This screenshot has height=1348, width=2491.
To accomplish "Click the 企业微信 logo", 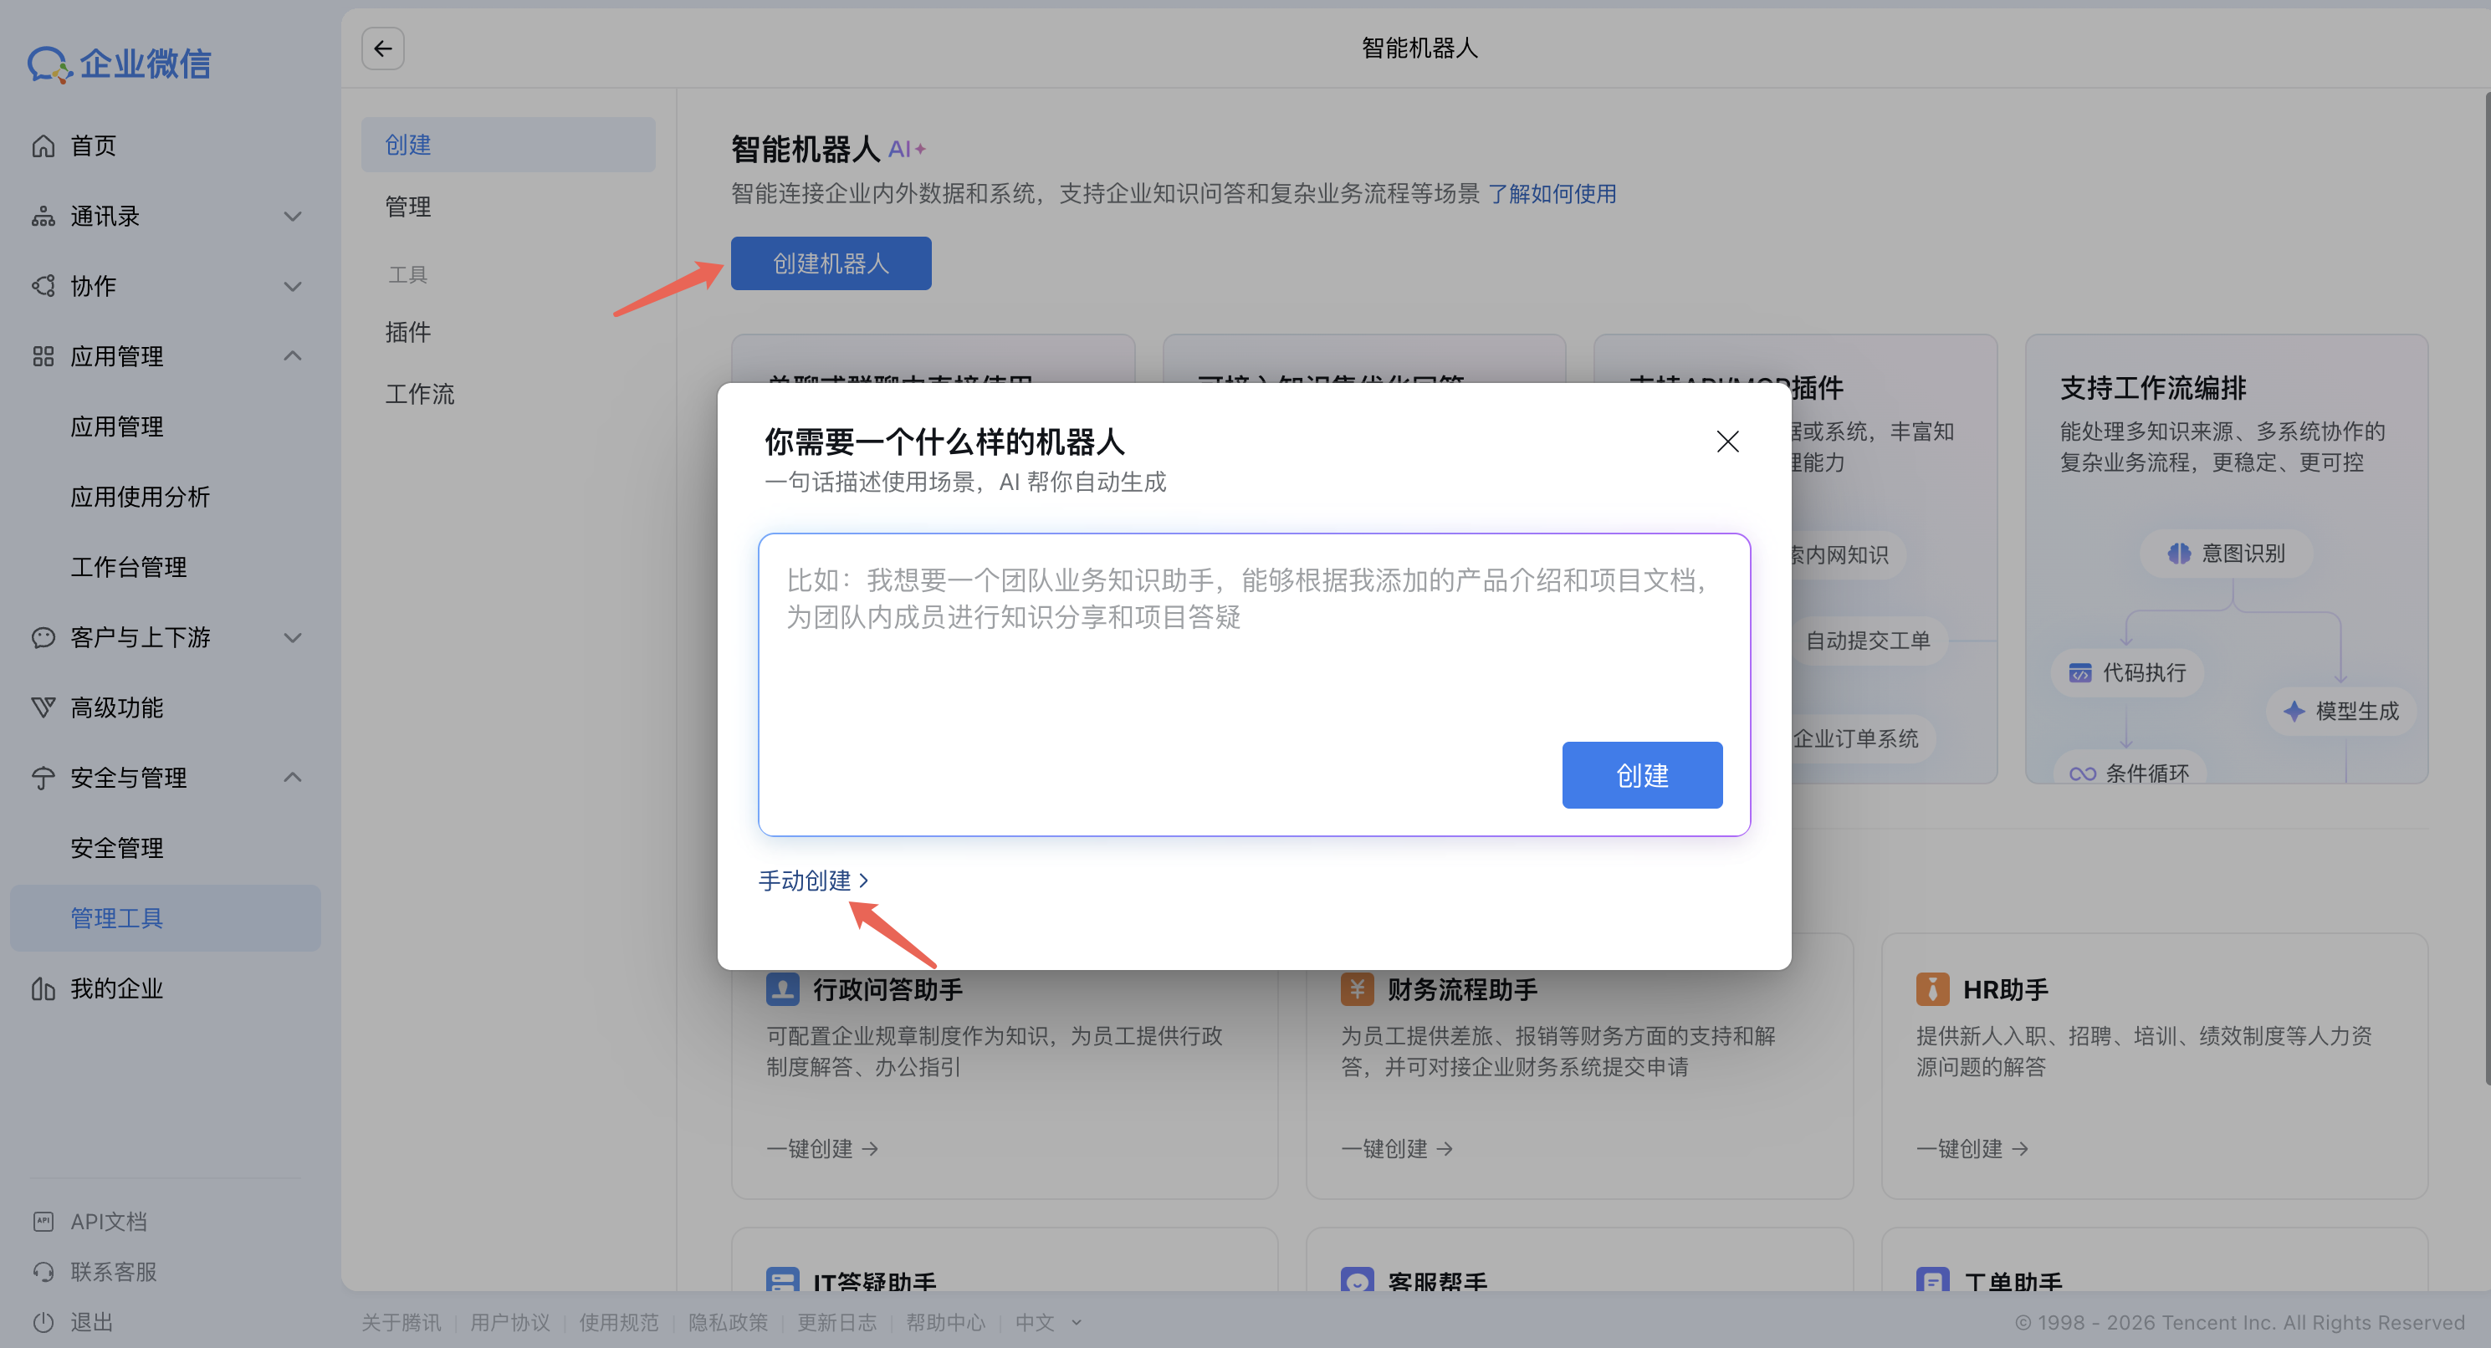I will pos(119,64).
